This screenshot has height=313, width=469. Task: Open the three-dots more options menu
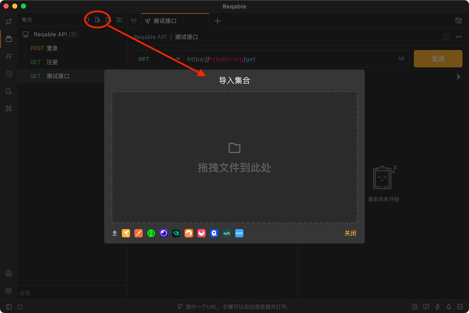pyautogui.click(x=458, y=37)
